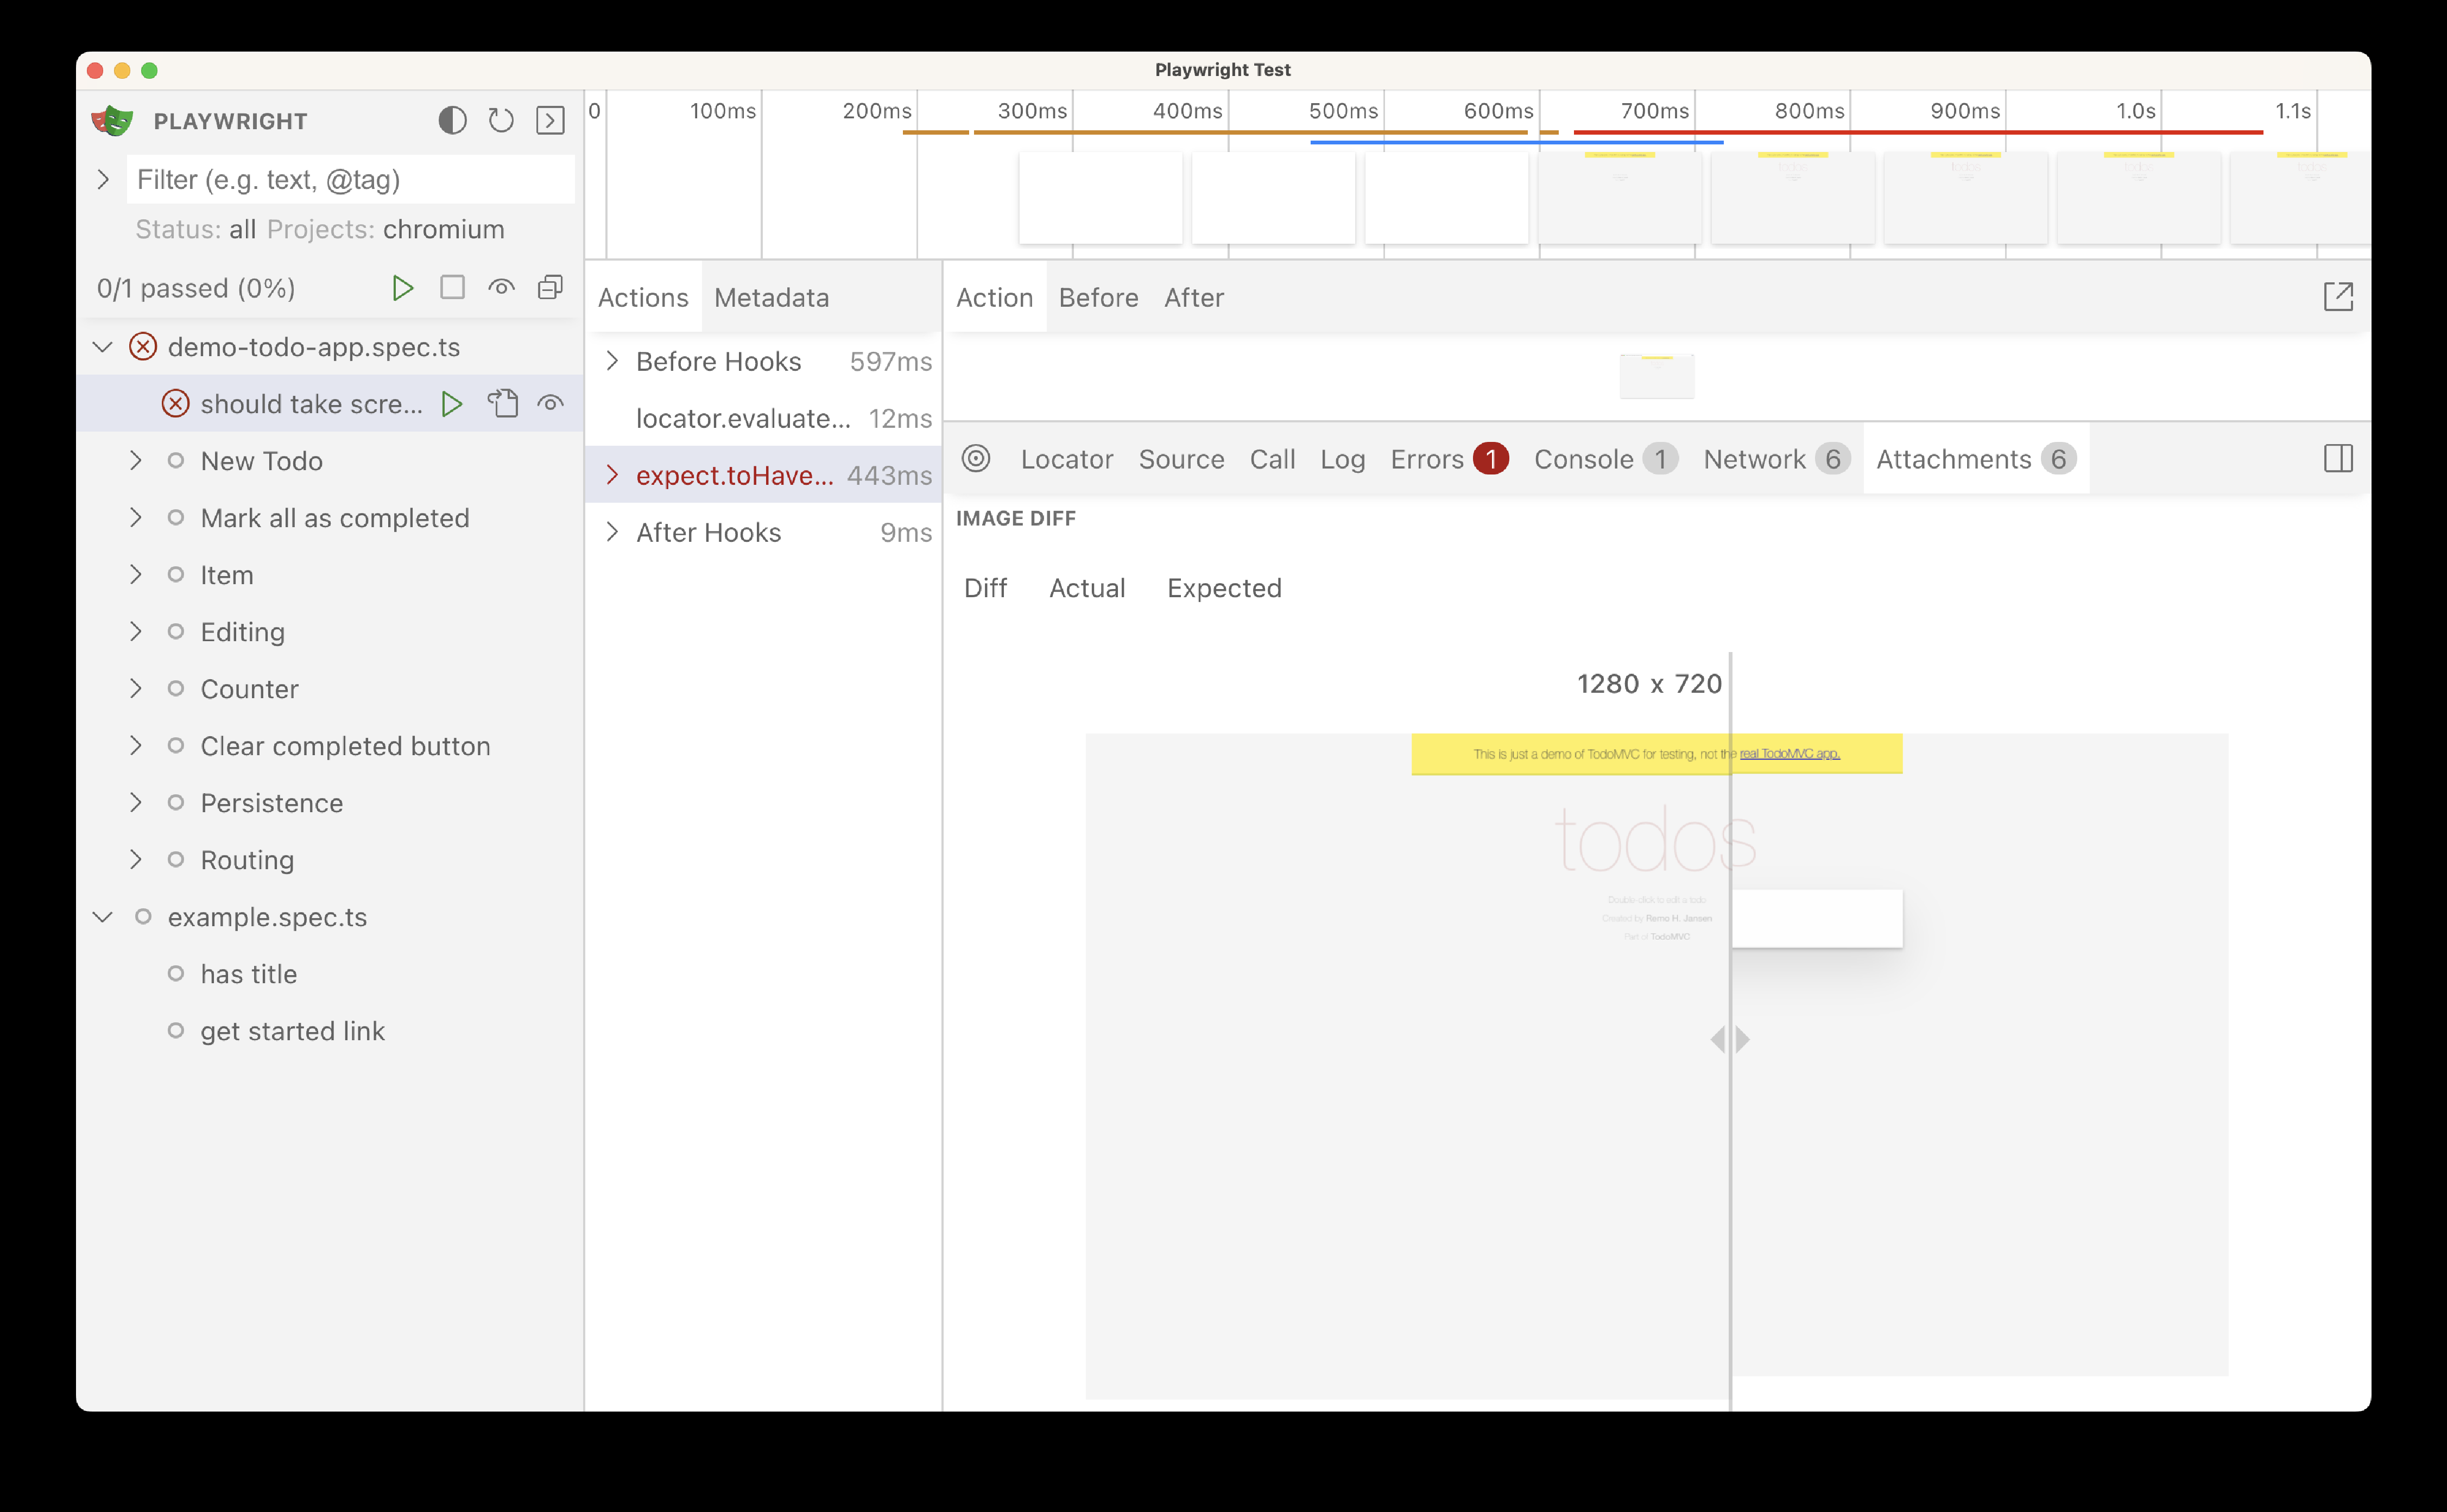This screenshot has width=2447, height=1512.
Task: Expand the Clear completed button group
Action: (x=136, y=746)
